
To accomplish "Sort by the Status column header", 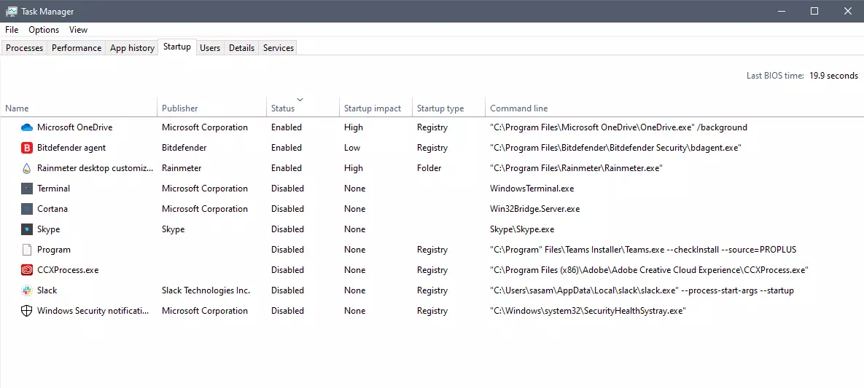I will 303,108.
